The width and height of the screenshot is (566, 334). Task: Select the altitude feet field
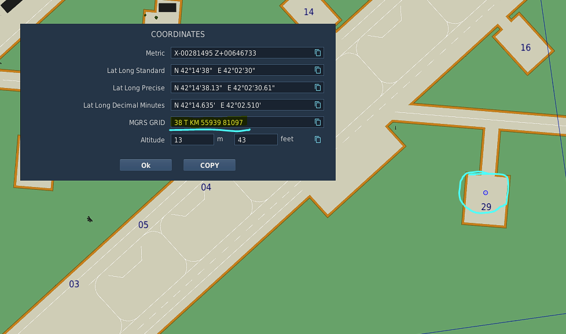[256, 140]
